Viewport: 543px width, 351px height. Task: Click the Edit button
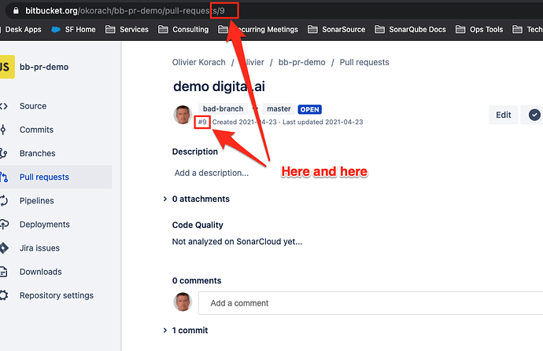pos(503,115)
